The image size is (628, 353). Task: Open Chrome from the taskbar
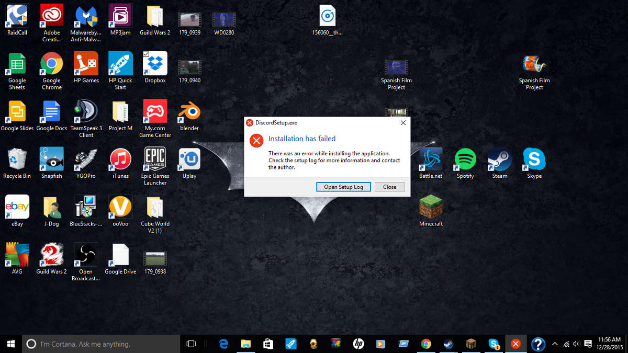[426, 344]
